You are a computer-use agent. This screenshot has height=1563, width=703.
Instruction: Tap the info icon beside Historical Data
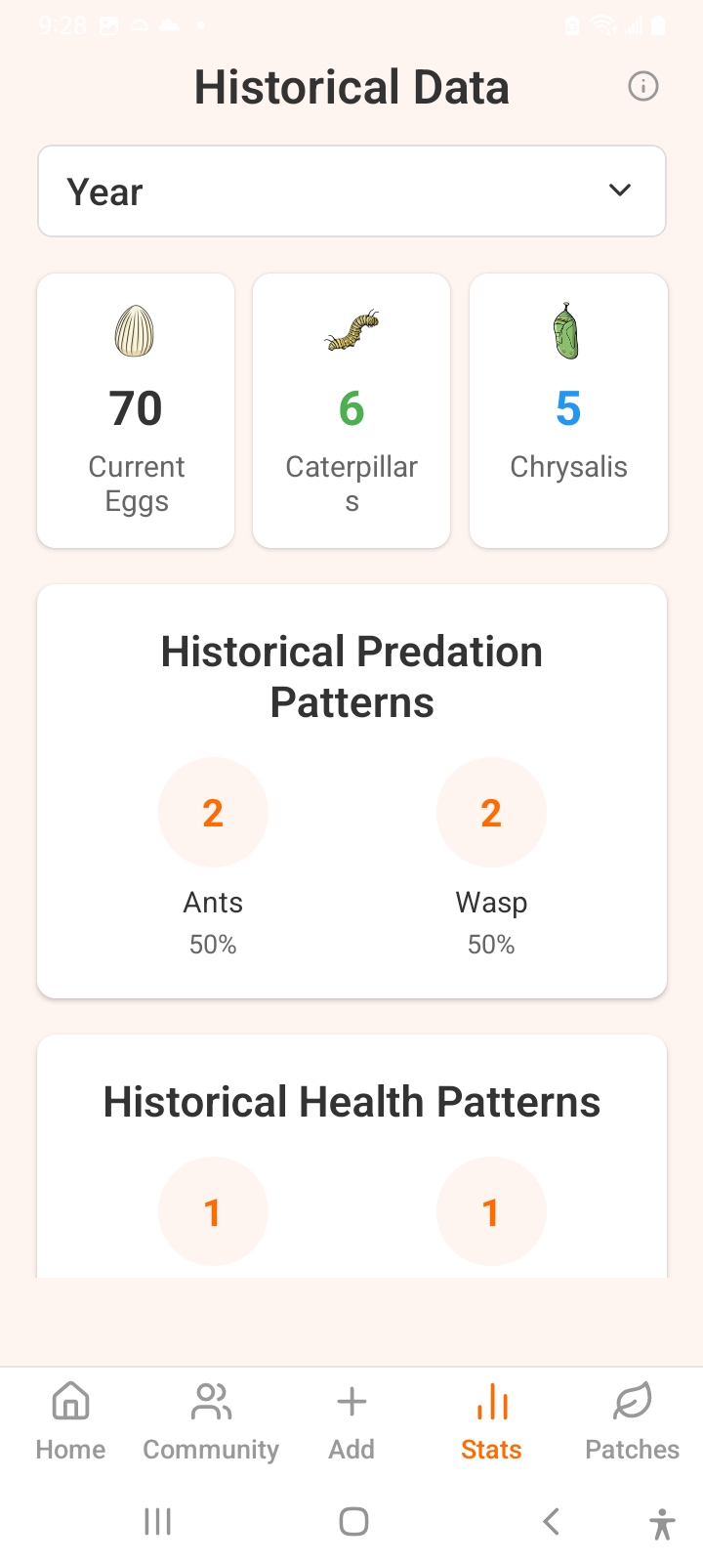[642, 87]
